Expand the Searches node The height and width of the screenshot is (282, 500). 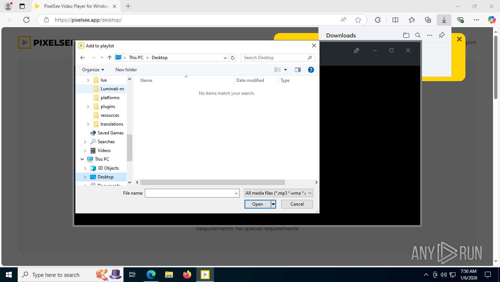point(85,142)
